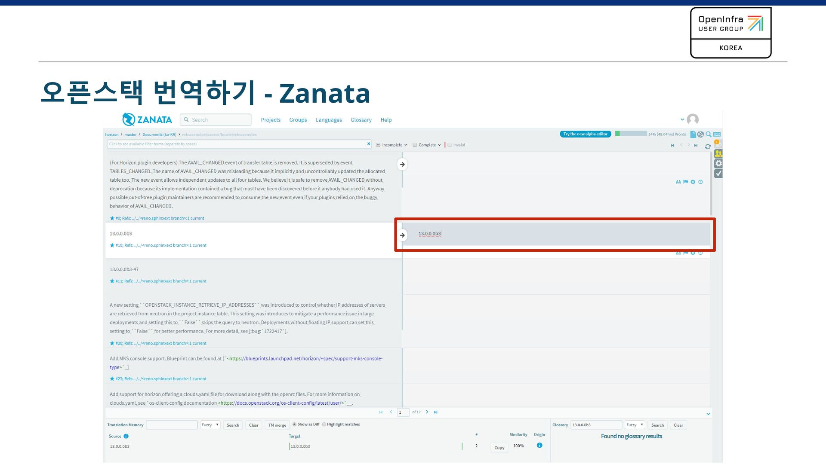Screen dimensions: 826x464
Task: Open the user avatar profile icon
Action: pyautogui.click(x=693, y=119)
